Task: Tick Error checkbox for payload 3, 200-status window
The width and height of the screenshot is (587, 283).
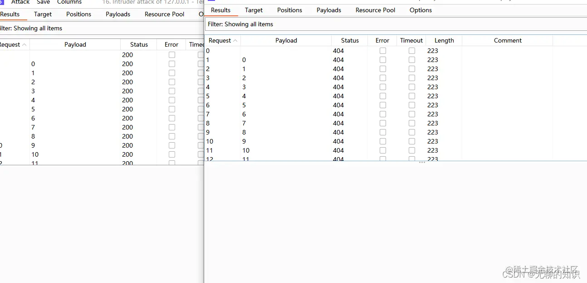Action: pos(172,91)
